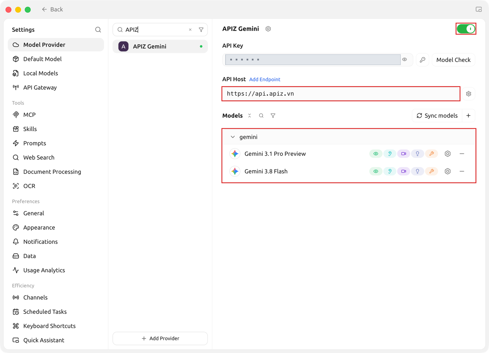
Task: Click the API key manager icon
Action: 423,60
